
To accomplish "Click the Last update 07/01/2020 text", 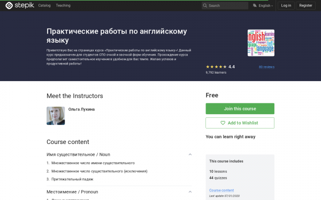I will click(x=224, y=196).
